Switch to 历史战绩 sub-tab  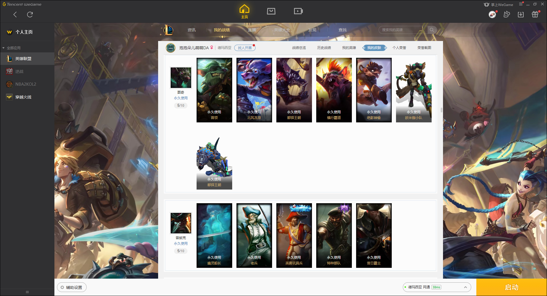point(324,48)
